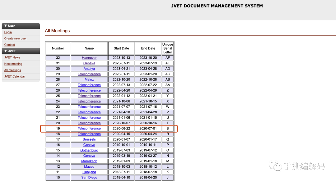The height and width of the screenshot is (181, 336).
Task: Open the San Diego meeting link
Action: [89, 178]
